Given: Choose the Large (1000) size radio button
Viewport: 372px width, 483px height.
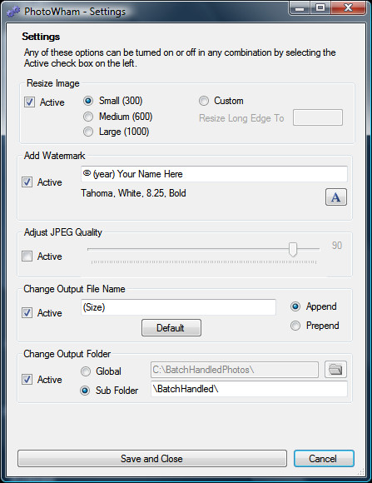Looking at the screenshot, I should (x=88, y=132).
